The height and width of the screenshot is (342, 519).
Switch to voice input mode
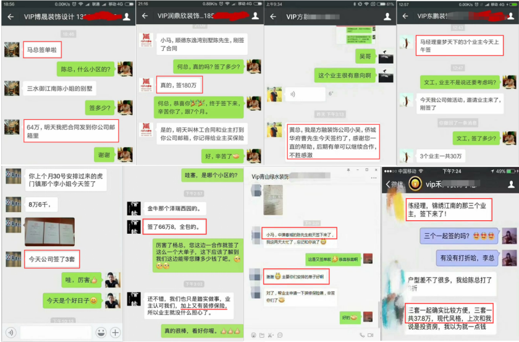10,332
